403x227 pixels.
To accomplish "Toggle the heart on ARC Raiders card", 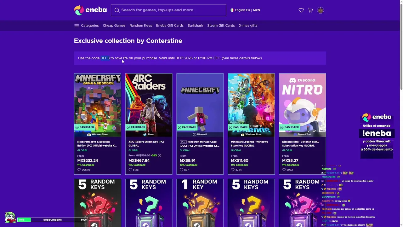I will pyautogui.click(x=130, y=170).
